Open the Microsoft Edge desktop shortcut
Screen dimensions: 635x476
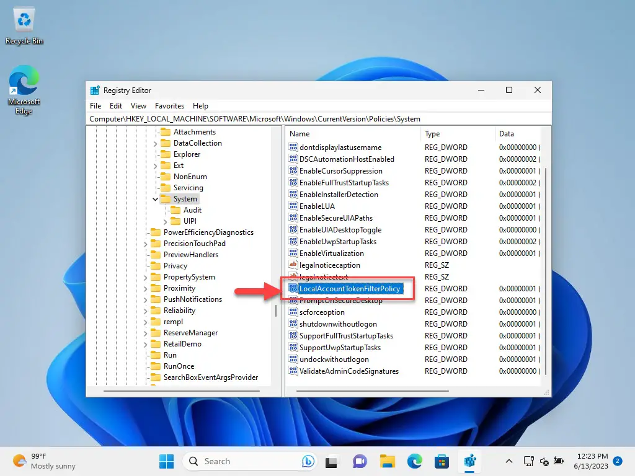pyautogui.click(x=24, y=90)
